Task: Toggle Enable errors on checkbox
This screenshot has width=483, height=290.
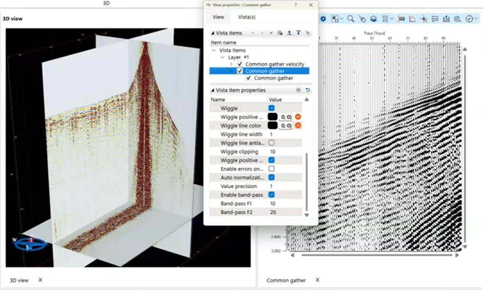Action: pyautogui.click(x=271, y=169)
